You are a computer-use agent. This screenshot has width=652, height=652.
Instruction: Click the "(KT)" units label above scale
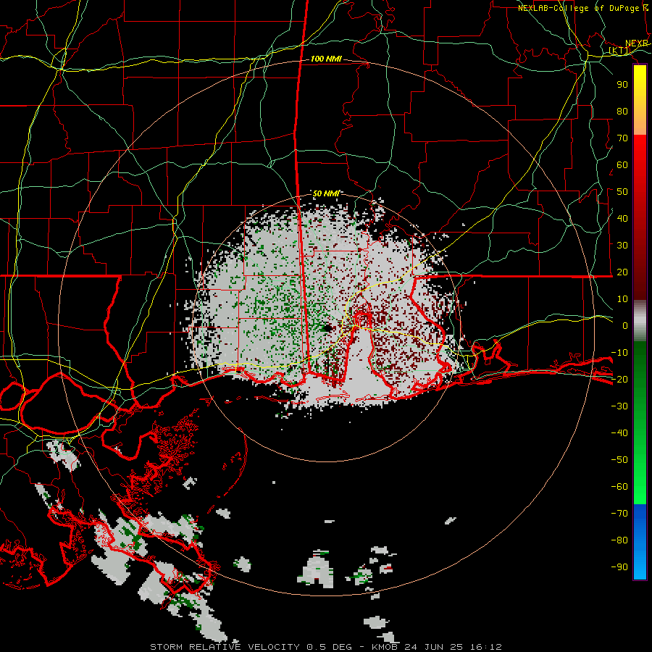(x=619, y=51)
